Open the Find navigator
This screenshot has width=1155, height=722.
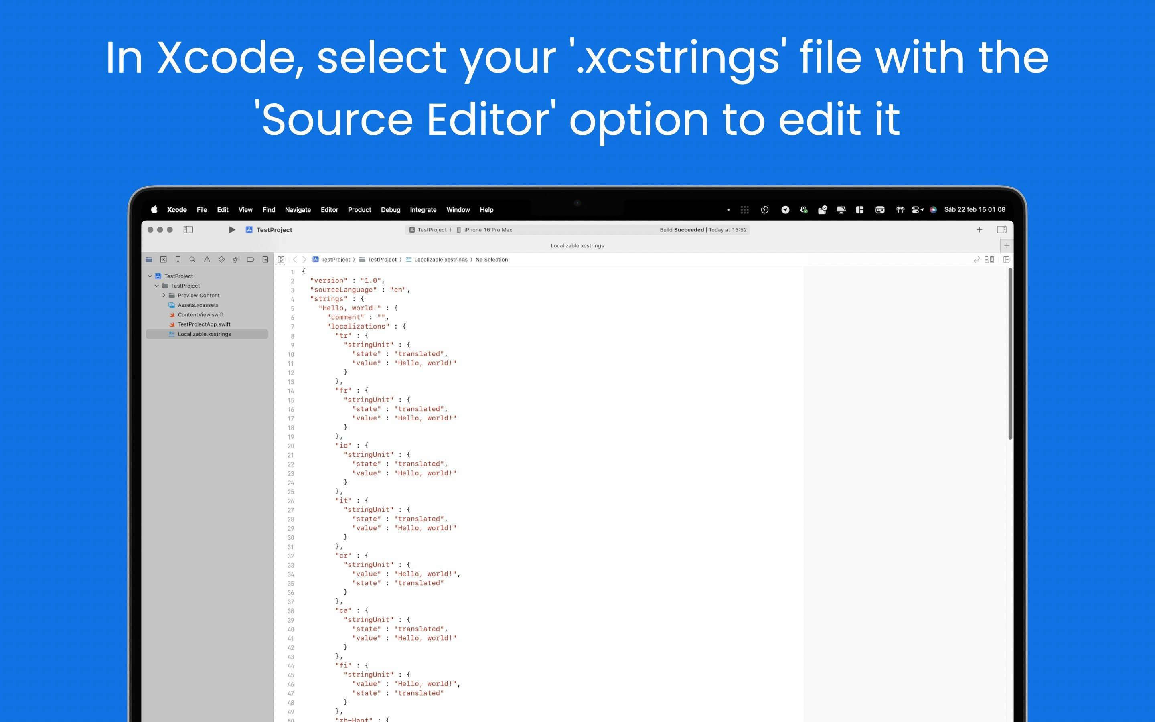(x=192, y=259)
